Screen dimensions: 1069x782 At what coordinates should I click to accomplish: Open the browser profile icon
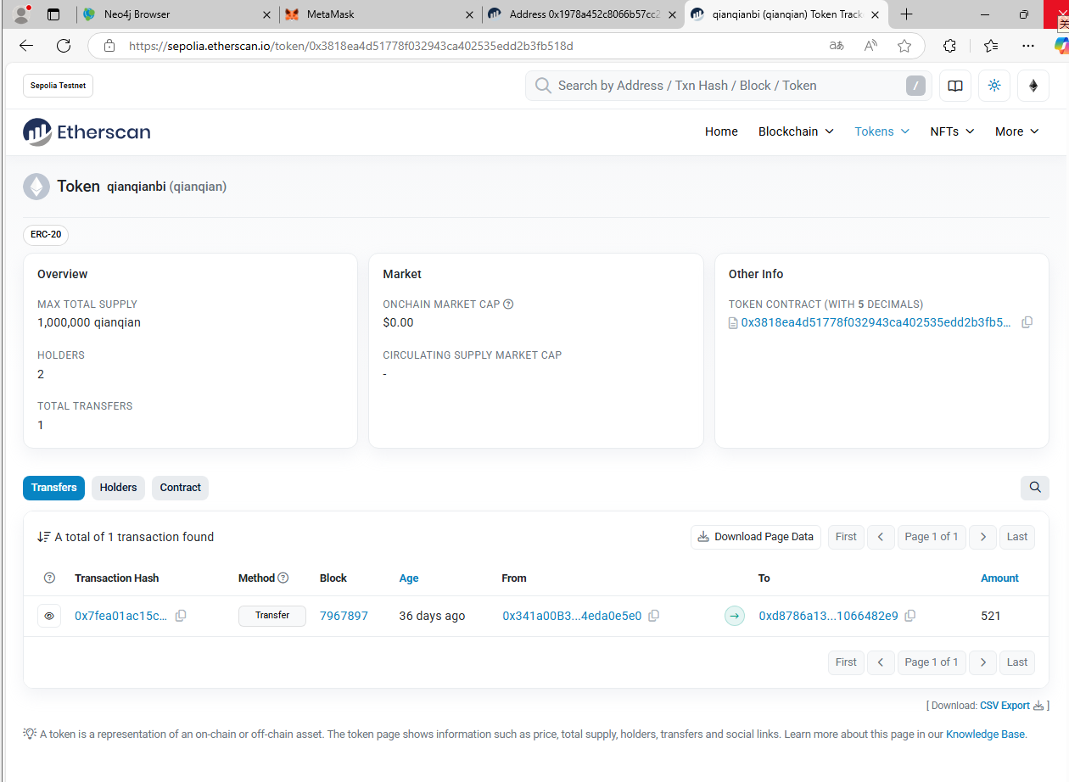click(22, 14)
